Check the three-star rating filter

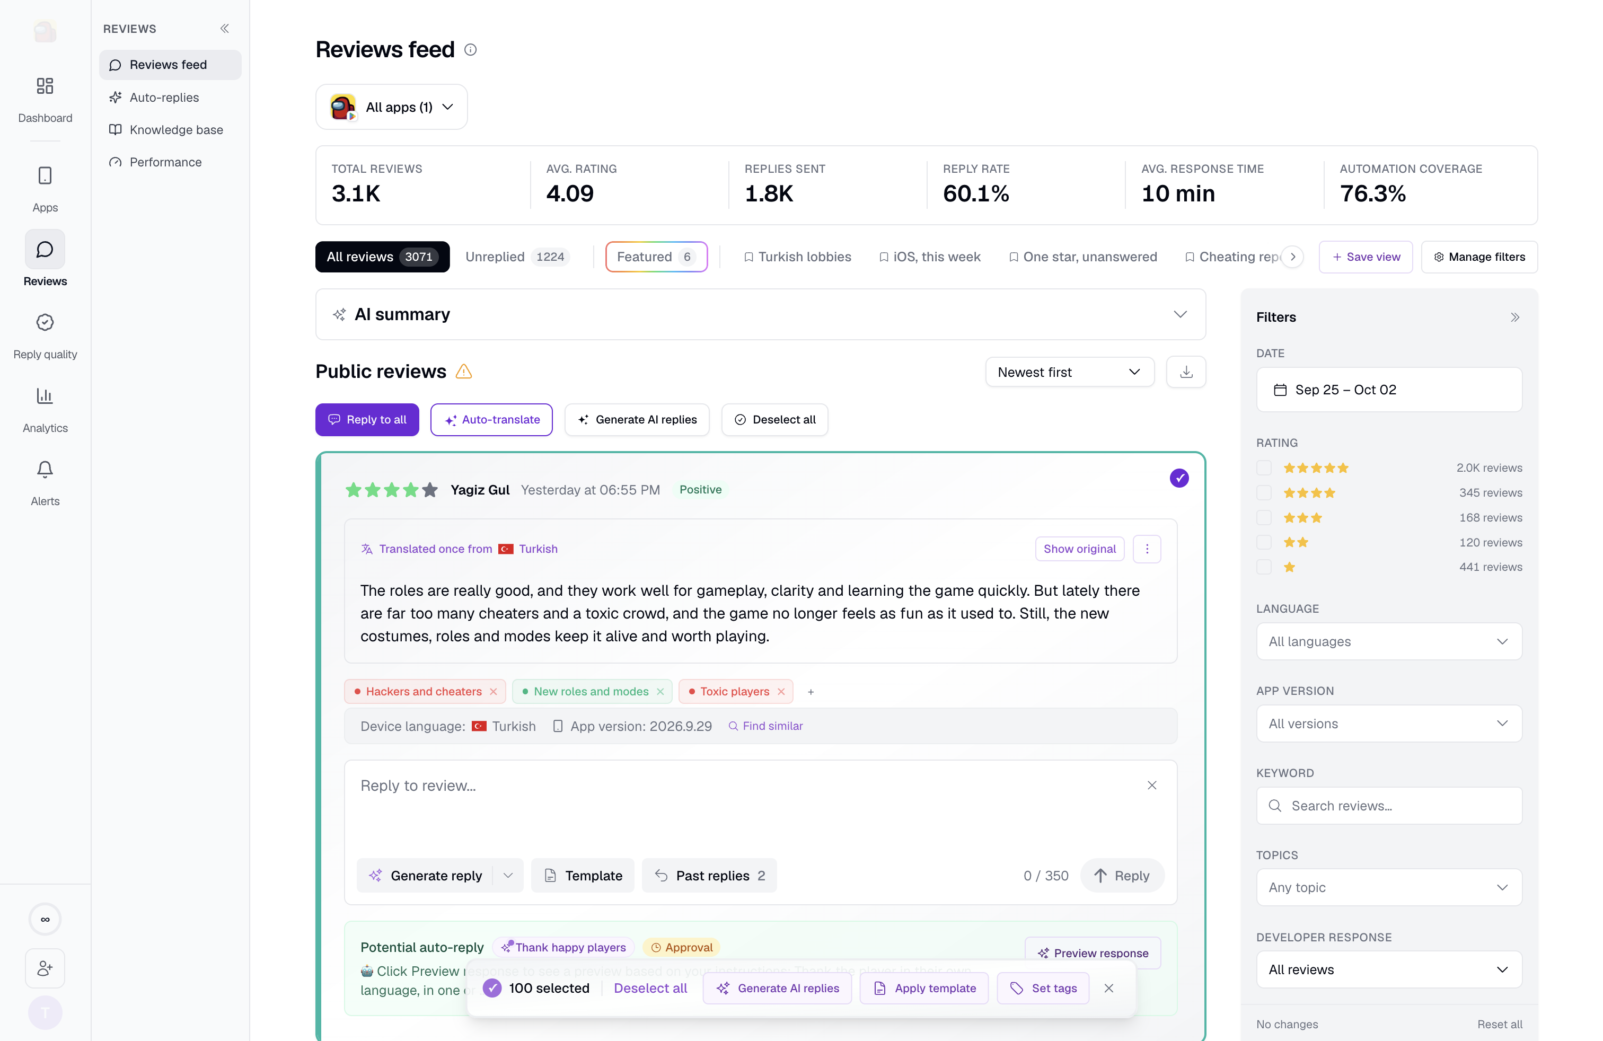(1264, 518)
